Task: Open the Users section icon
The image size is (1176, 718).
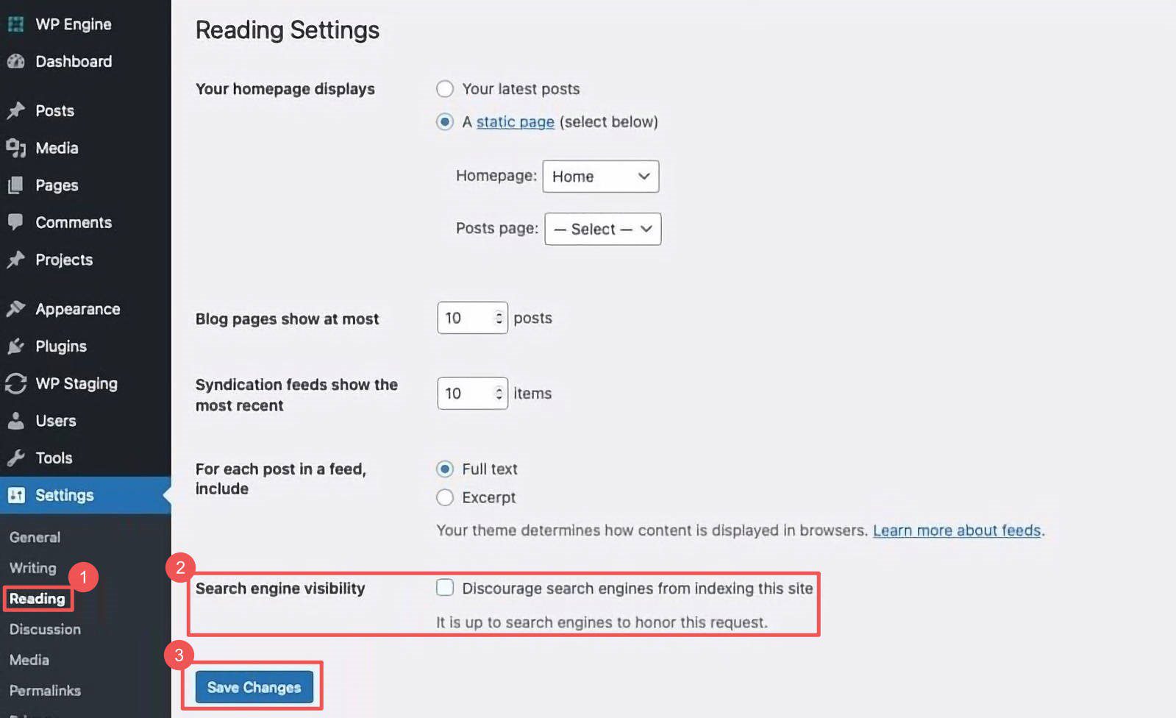Action: tap(16, 421)
